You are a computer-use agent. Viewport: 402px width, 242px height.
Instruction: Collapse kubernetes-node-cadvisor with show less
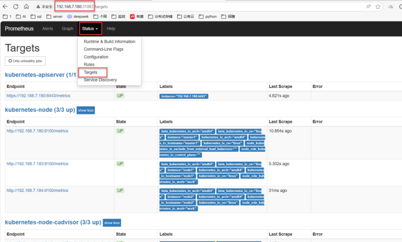112,223
